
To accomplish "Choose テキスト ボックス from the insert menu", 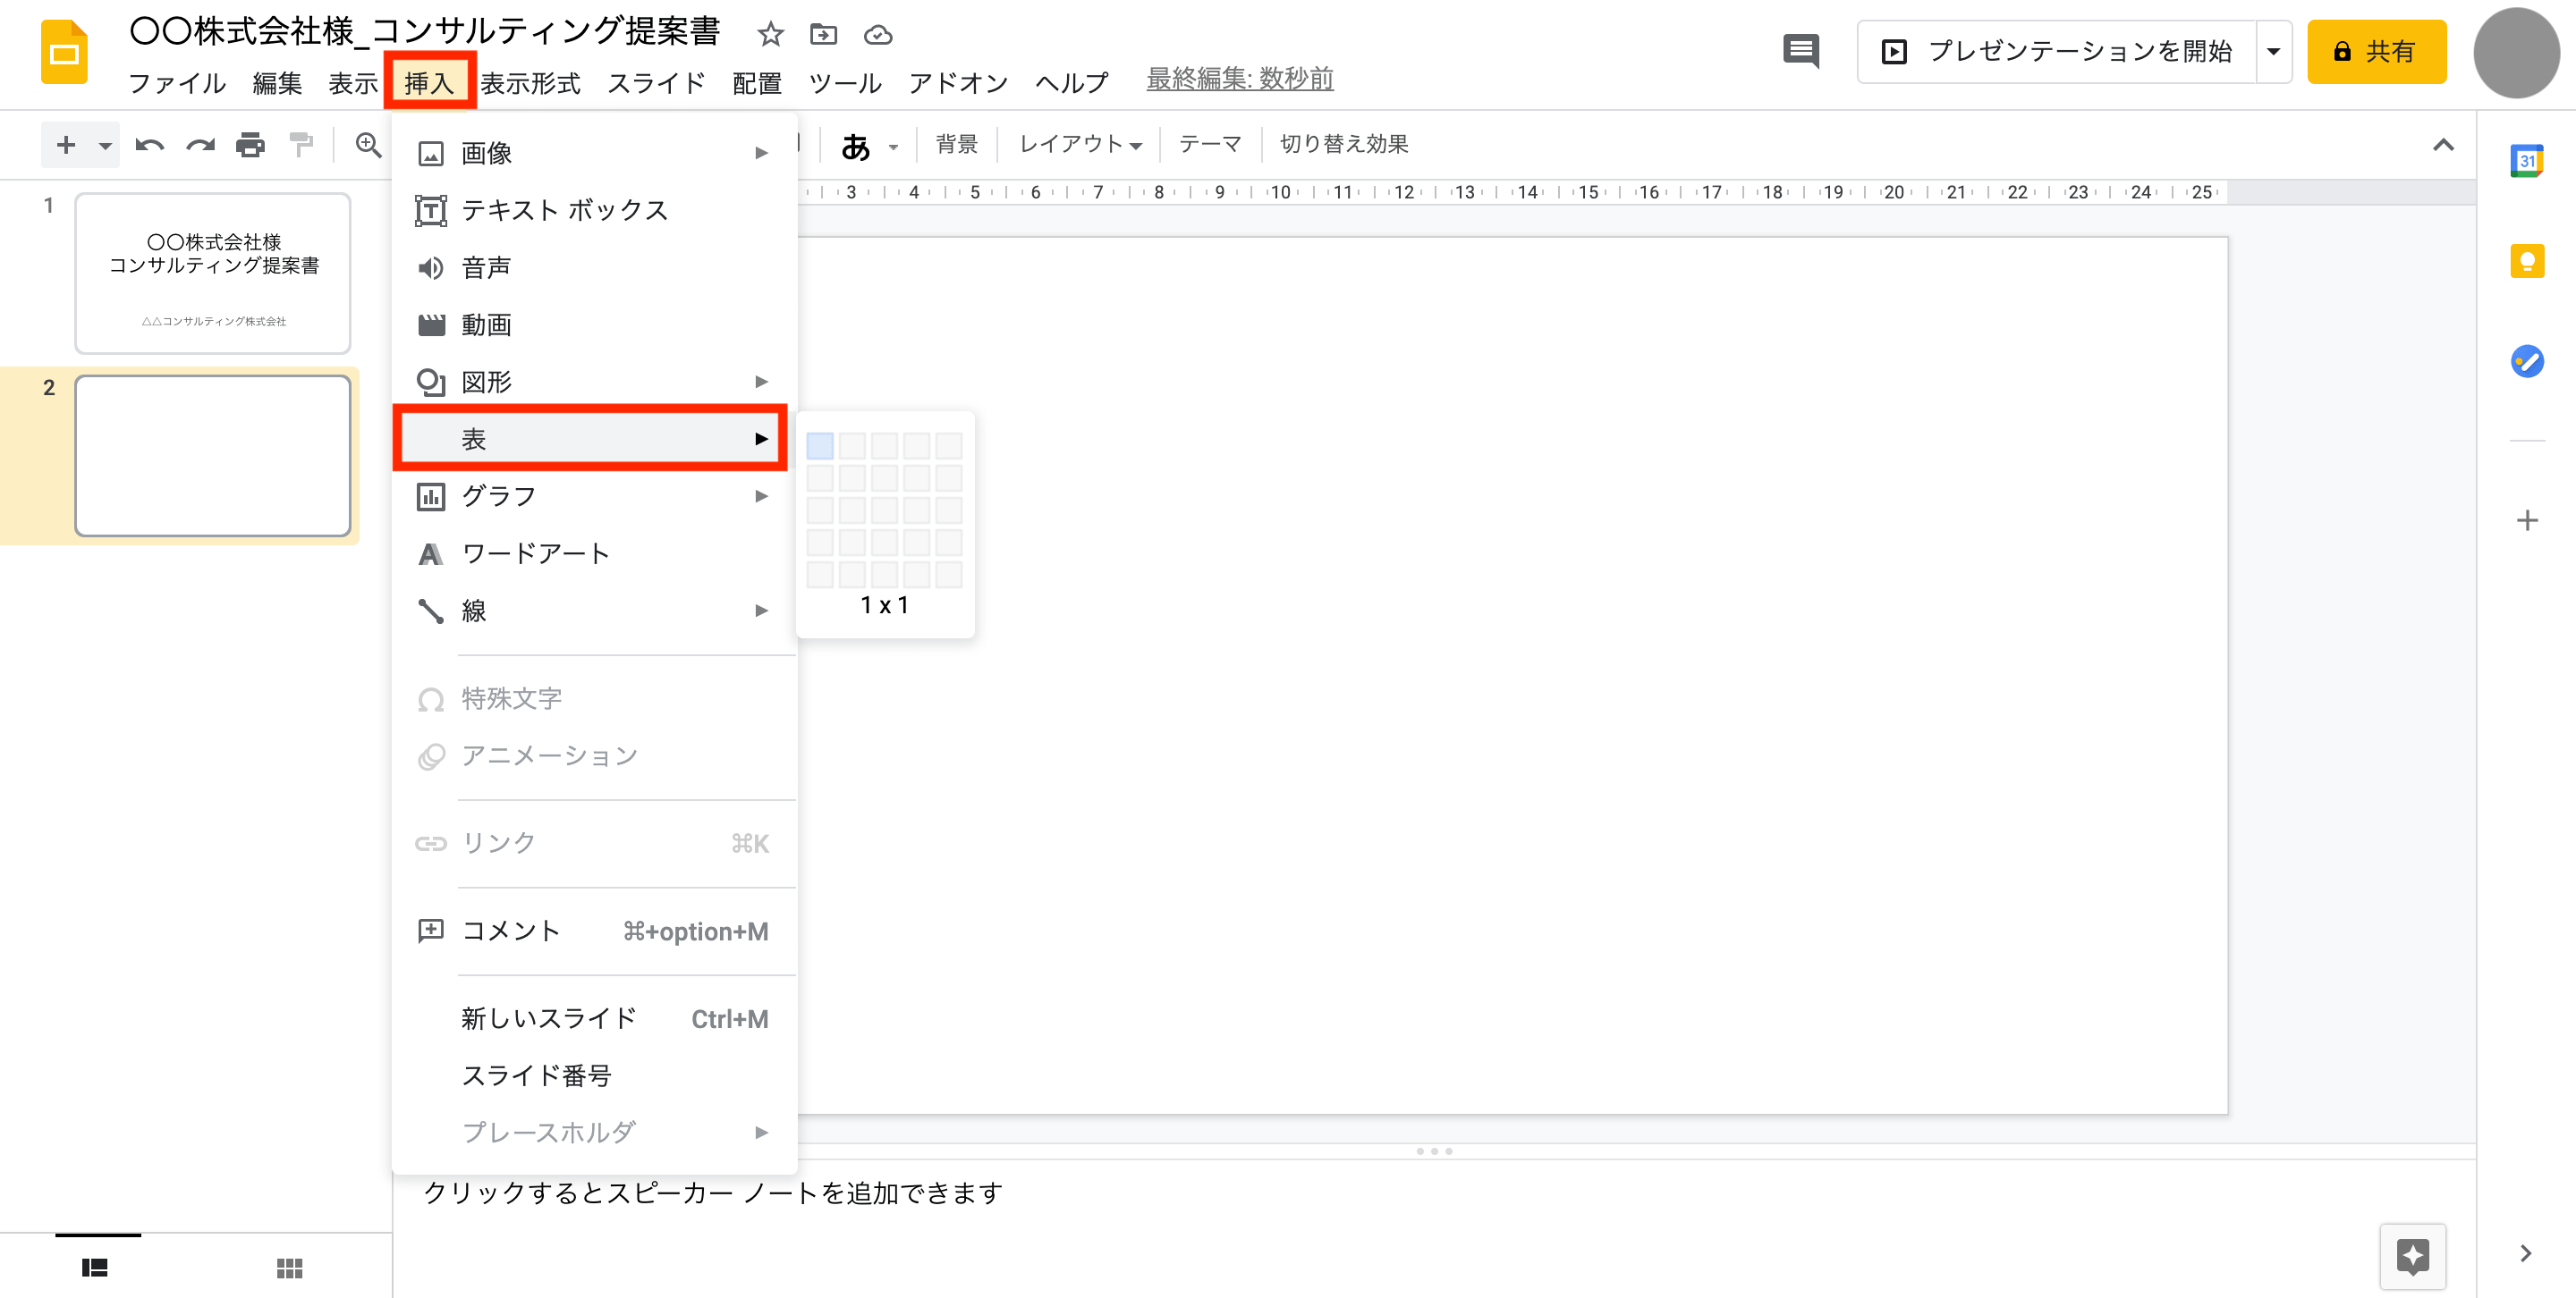I will 594,210.
